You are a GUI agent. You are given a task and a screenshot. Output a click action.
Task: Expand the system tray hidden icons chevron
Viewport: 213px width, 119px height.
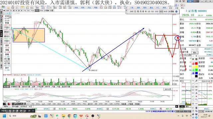point(178,116)
